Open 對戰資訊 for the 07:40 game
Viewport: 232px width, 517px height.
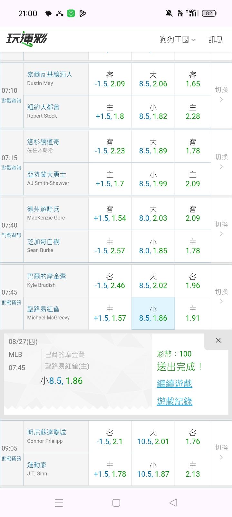pos(12,235)
